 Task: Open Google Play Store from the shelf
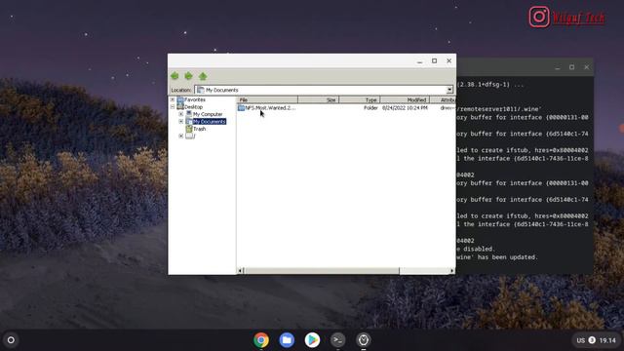tap(312, 340)
